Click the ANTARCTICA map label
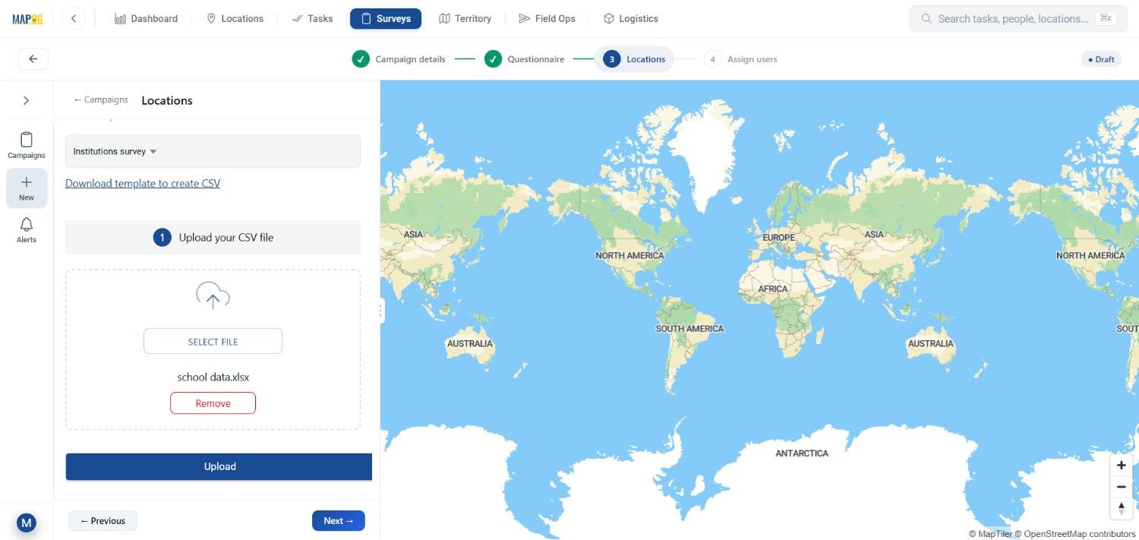The height and width of the screenshot is (540, 1139). (x=802, y=453)
